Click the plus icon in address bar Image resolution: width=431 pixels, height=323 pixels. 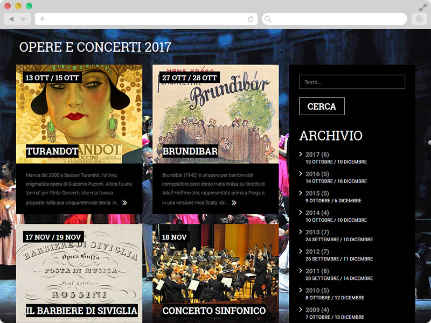tap(43, 19)
